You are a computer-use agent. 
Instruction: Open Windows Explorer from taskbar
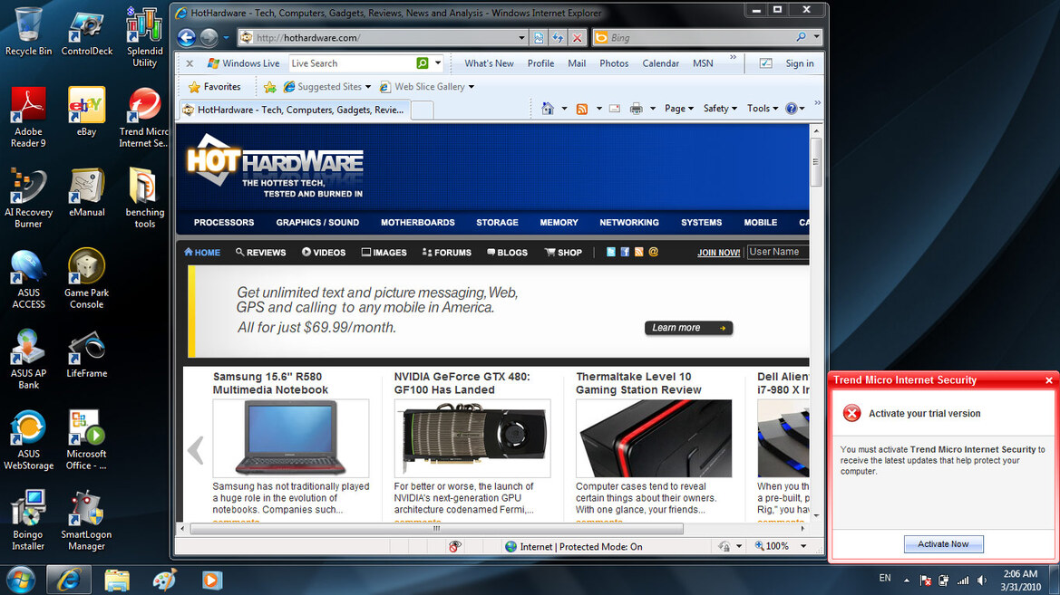point(116,581)
